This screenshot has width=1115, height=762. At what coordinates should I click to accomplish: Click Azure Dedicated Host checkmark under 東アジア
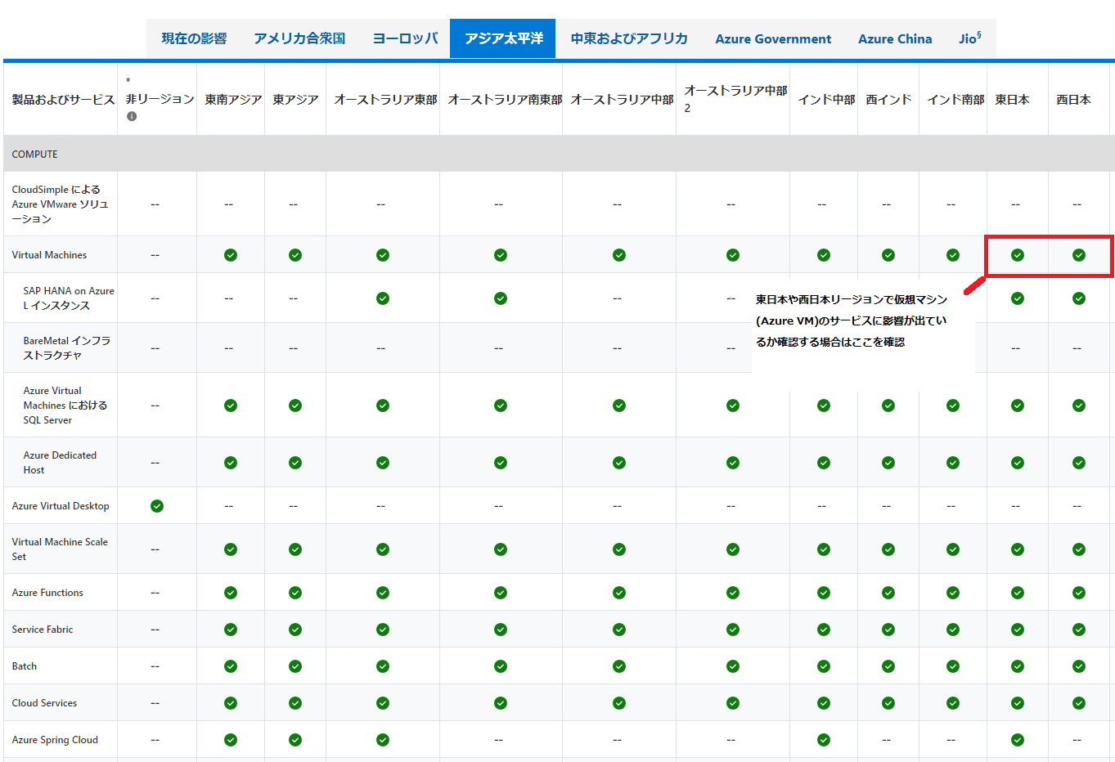click(x=295, y=463)
